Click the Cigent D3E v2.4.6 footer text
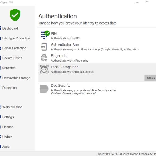Image resolution: width=156 pixels, height=156 pixels. click(x=127, y=154)
